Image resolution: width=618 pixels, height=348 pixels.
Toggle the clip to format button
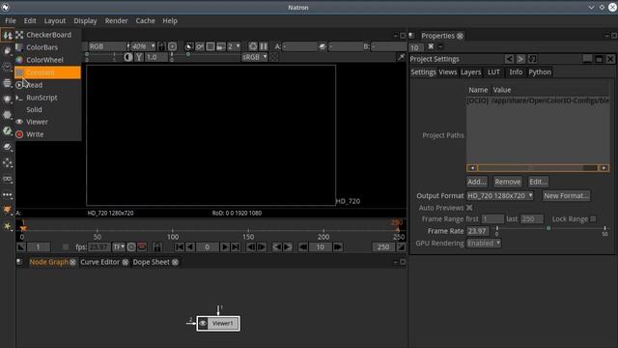(189, 46)
